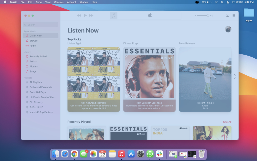Open Messages from the Dock

(84, 154)
